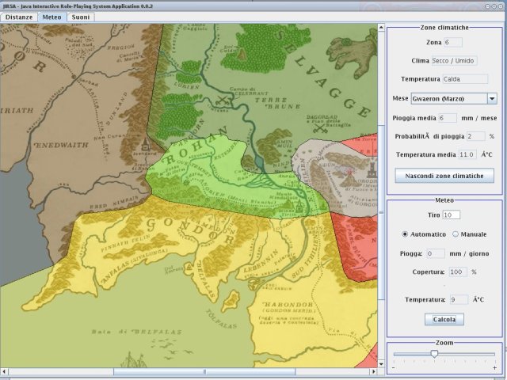The height and width of the screenshot is (380, 507).
Task: Click the Tiro input field
Action: point(452,215)
